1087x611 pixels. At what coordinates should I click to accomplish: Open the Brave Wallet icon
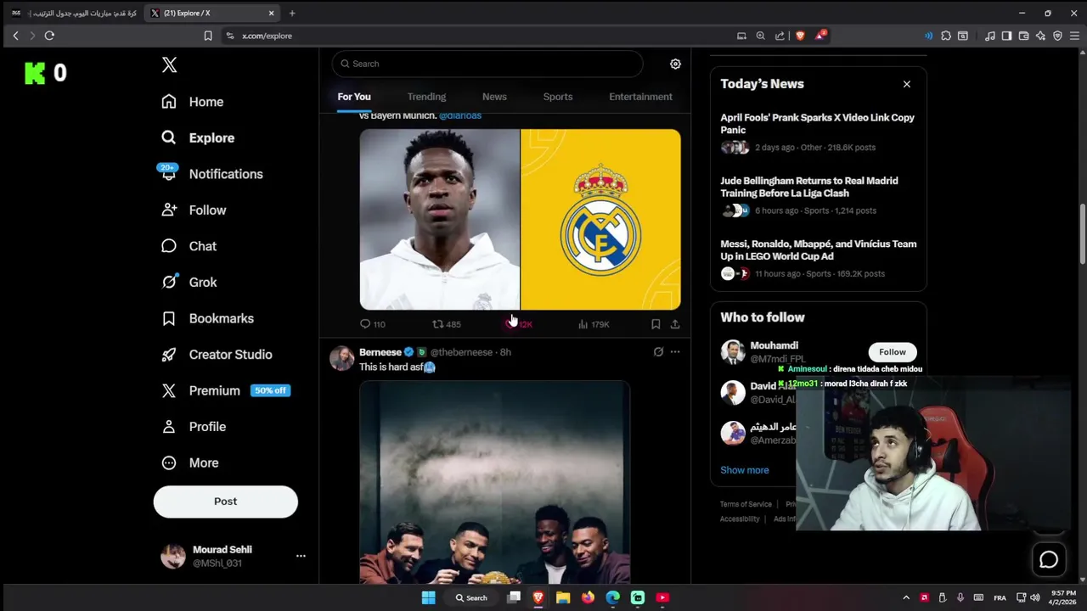coord(1023,36)
